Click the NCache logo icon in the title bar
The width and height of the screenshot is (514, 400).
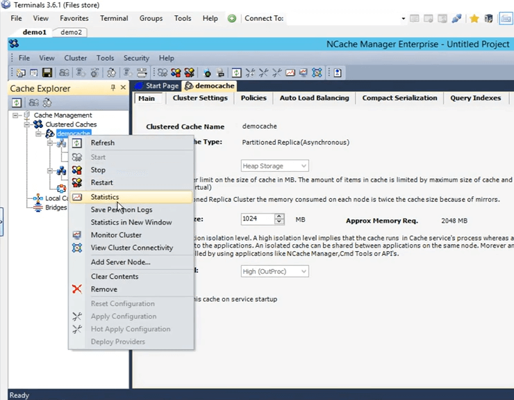(x=14, y=44)
